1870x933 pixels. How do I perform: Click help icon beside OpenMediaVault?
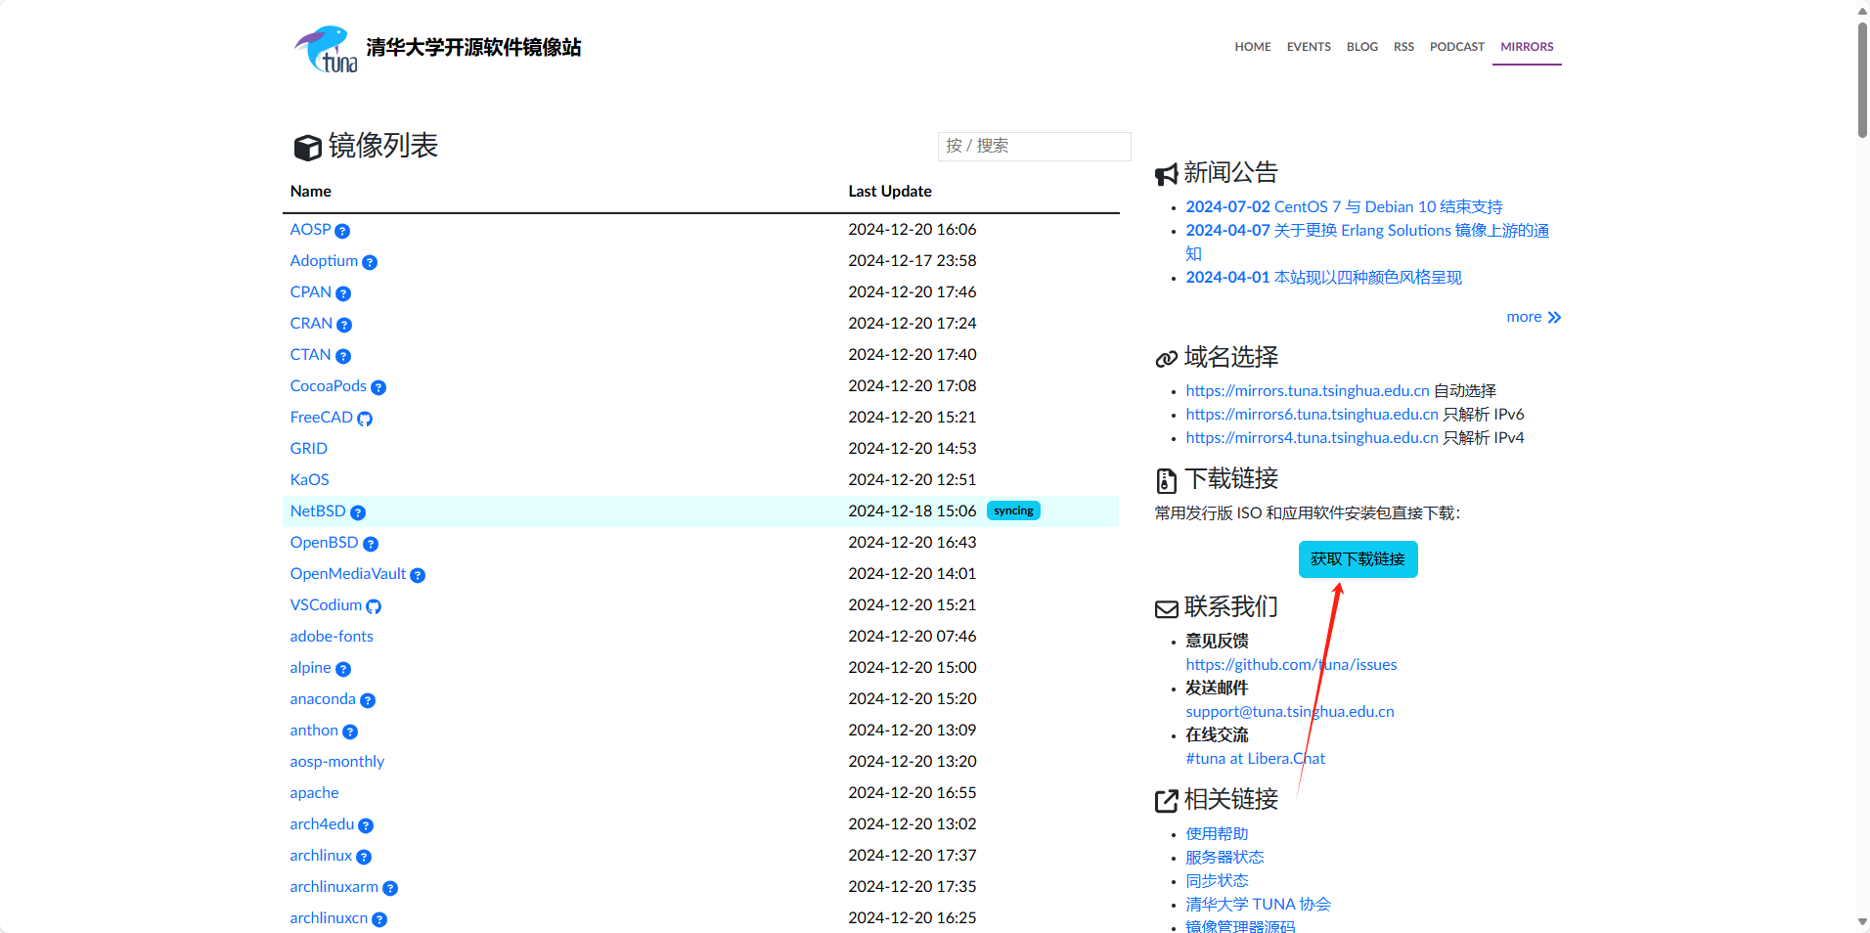(x=418, y=575)
